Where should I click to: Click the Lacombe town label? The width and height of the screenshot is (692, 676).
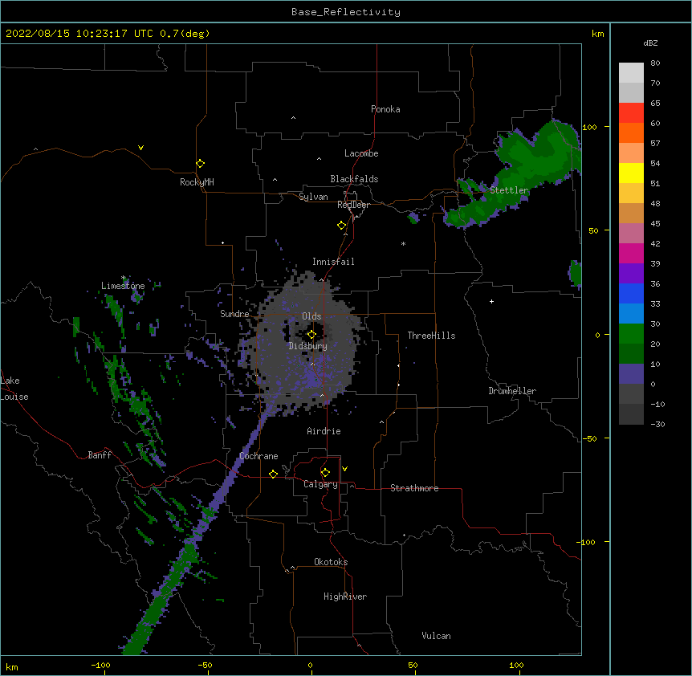click(x=361, y=153)
